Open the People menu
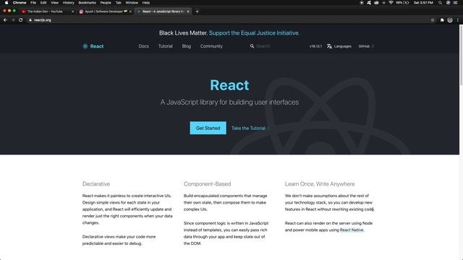463x260 pixels. [x=106, y=3]
